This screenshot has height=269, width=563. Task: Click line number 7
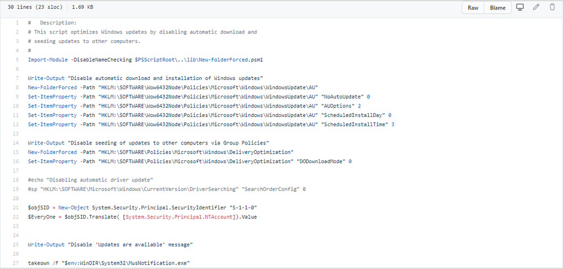point(17,78)
